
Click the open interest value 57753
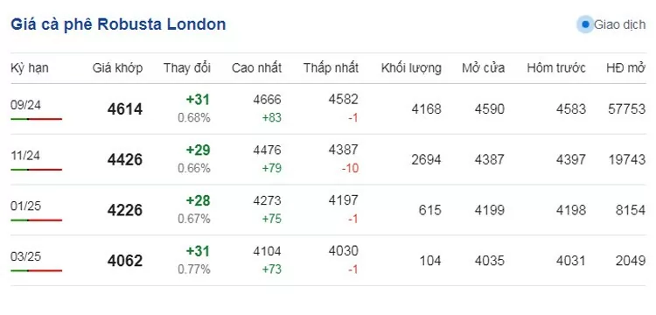(x=627, y=109)
